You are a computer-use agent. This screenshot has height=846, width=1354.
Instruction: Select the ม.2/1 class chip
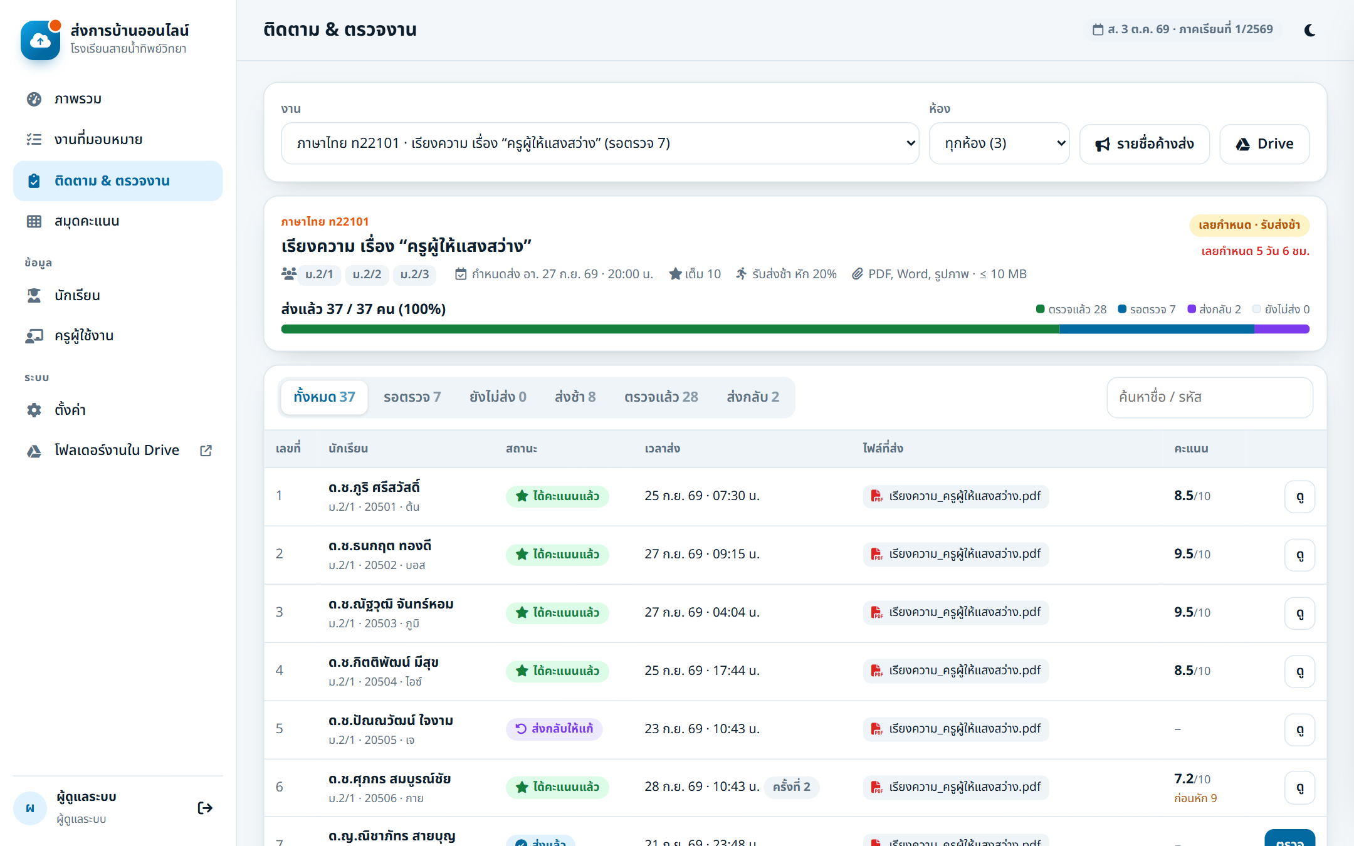click(x=319, y=274)
